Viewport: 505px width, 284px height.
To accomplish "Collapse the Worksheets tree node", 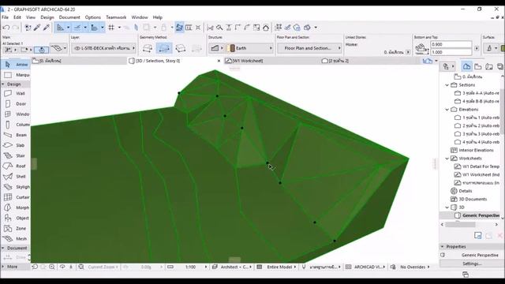I will point(447,159).
